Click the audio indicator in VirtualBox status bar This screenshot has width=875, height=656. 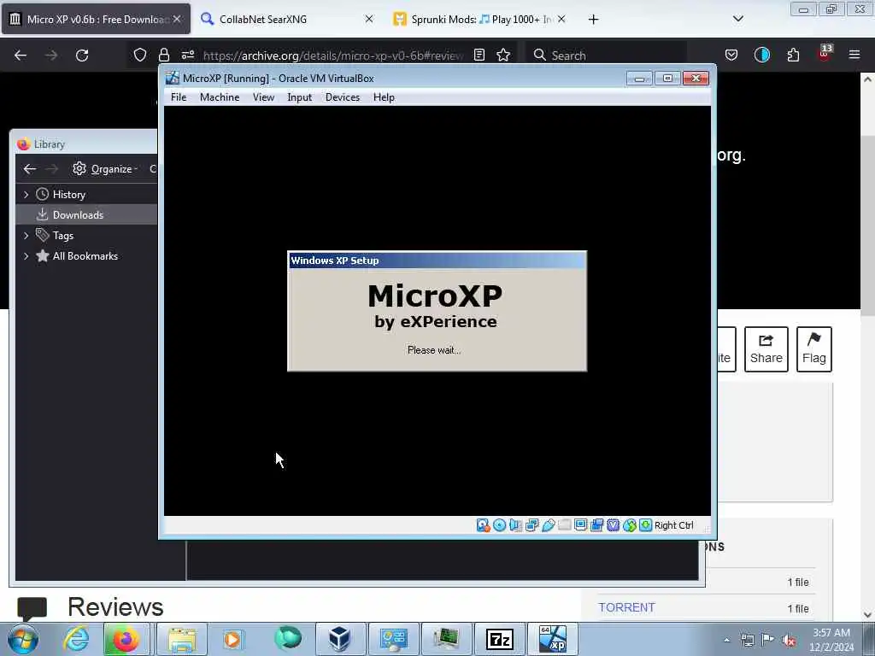515,525
